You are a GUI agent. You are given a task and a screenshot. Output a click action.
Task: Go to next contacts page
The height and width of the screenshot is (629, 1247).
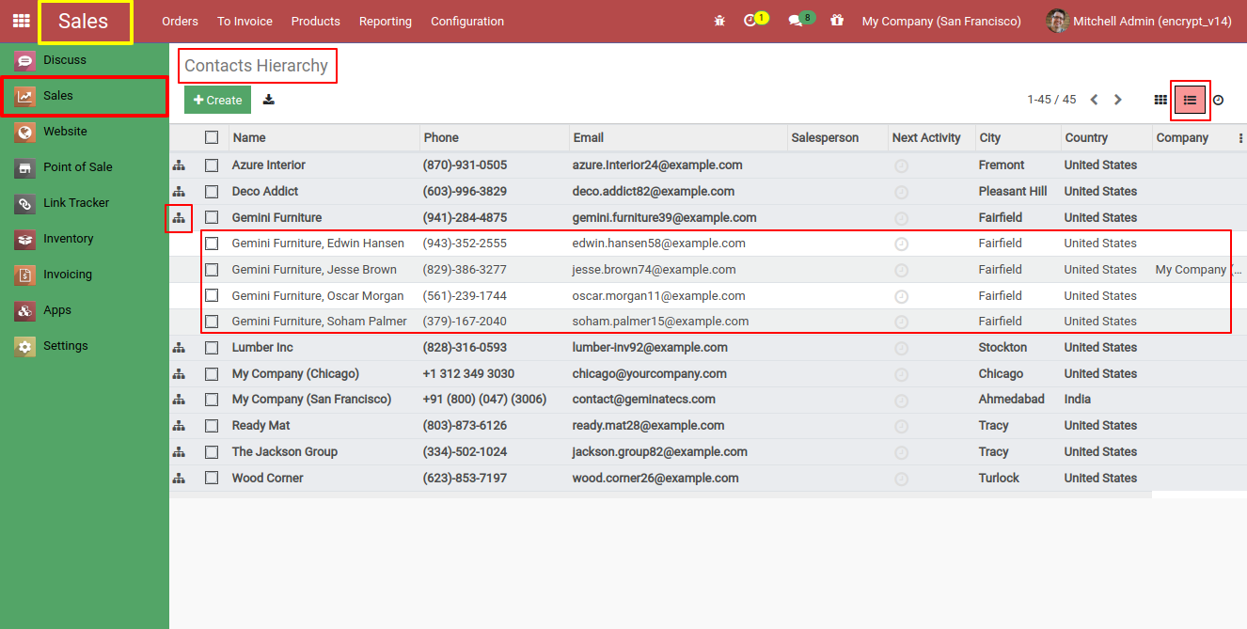(1118, 98)
